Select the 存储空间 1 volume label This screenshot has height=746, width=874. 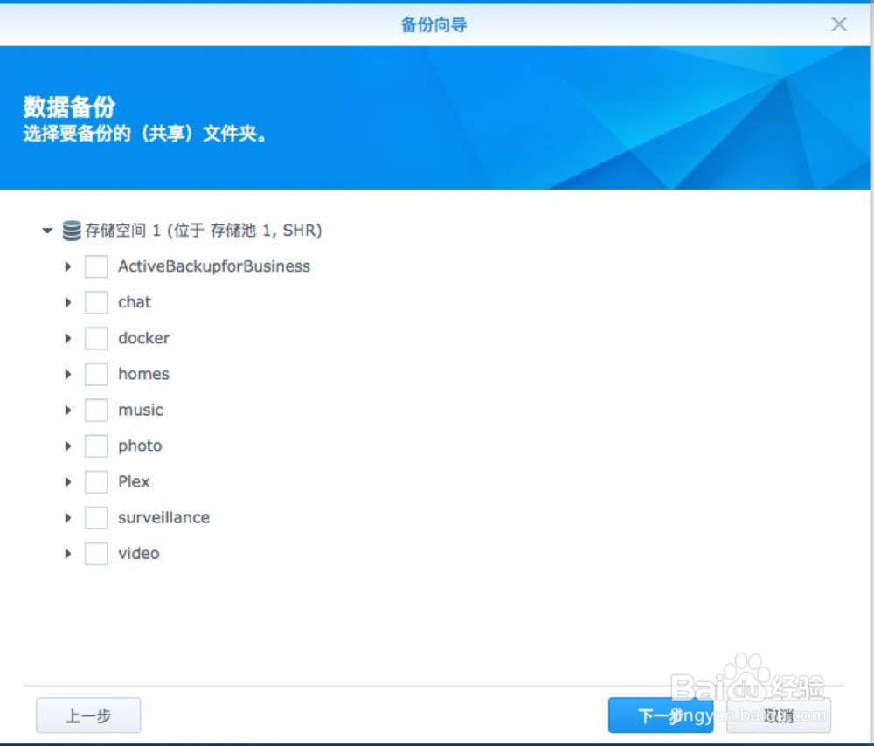point(204,230)
